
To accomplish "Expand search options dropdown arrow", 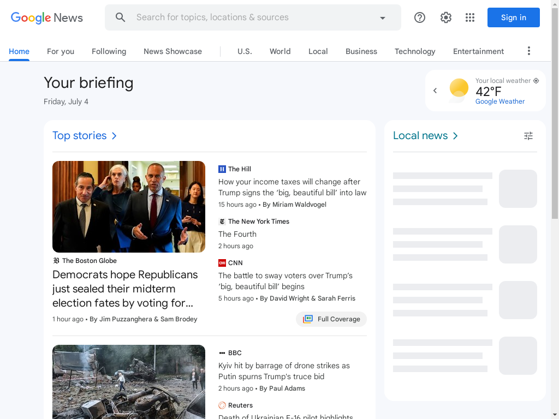I will [x=383, y=18].
